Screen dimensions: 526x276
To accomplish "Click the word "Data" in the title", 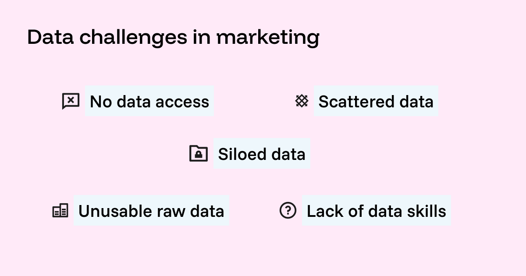I will (x=50, y=38).
